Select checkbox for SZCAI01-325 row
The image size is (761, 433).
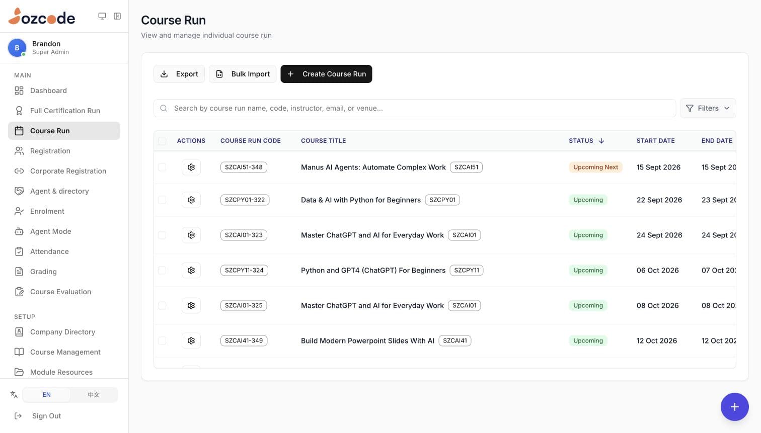pyautogui.click(x=162, y=305)
